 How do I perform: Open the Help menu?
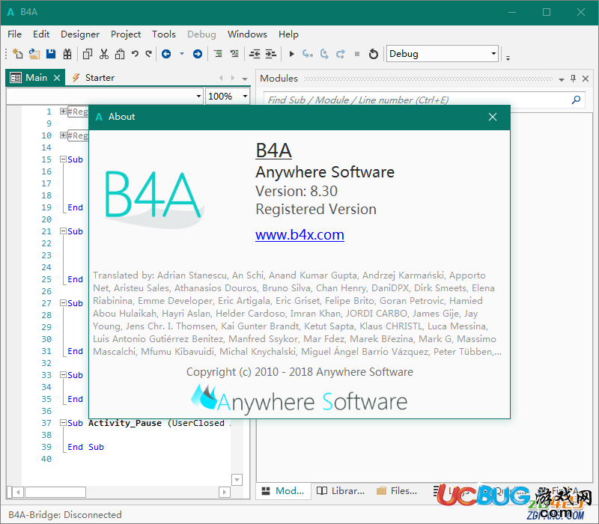[288, 34]
